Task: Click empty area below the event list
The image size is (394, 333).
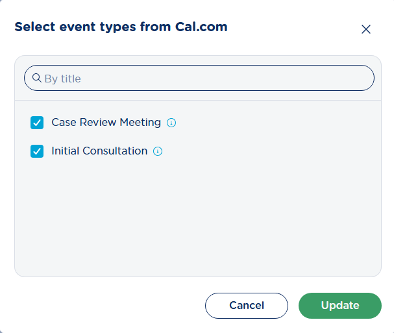Action: click(x=197, y=221)
